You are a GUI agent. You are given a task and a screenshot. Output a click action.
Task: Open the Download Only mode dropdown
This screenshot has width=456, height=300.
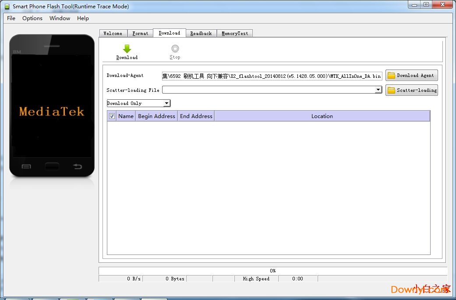point(139,103)
